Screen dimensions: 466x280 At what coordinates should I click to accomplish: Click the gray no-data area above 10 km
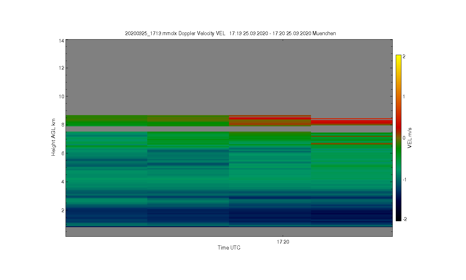coord(229,68)
